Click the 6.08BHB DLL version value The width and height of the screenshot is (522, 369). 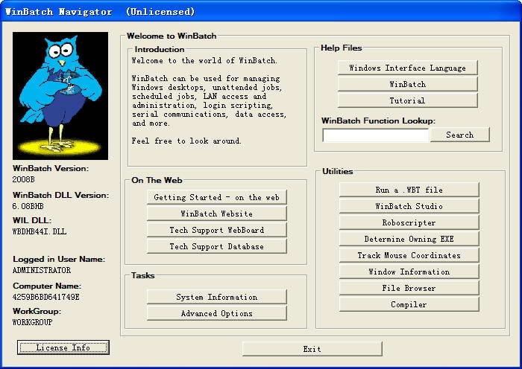28,206
